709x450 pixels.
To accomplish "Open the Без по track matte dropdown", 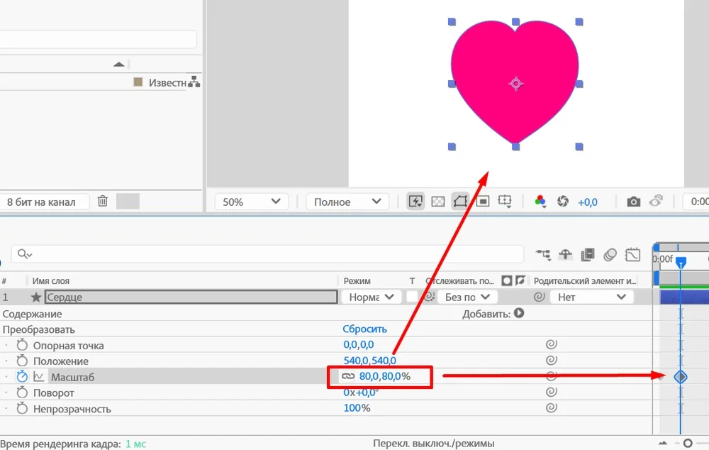I will tap(467, 297).
